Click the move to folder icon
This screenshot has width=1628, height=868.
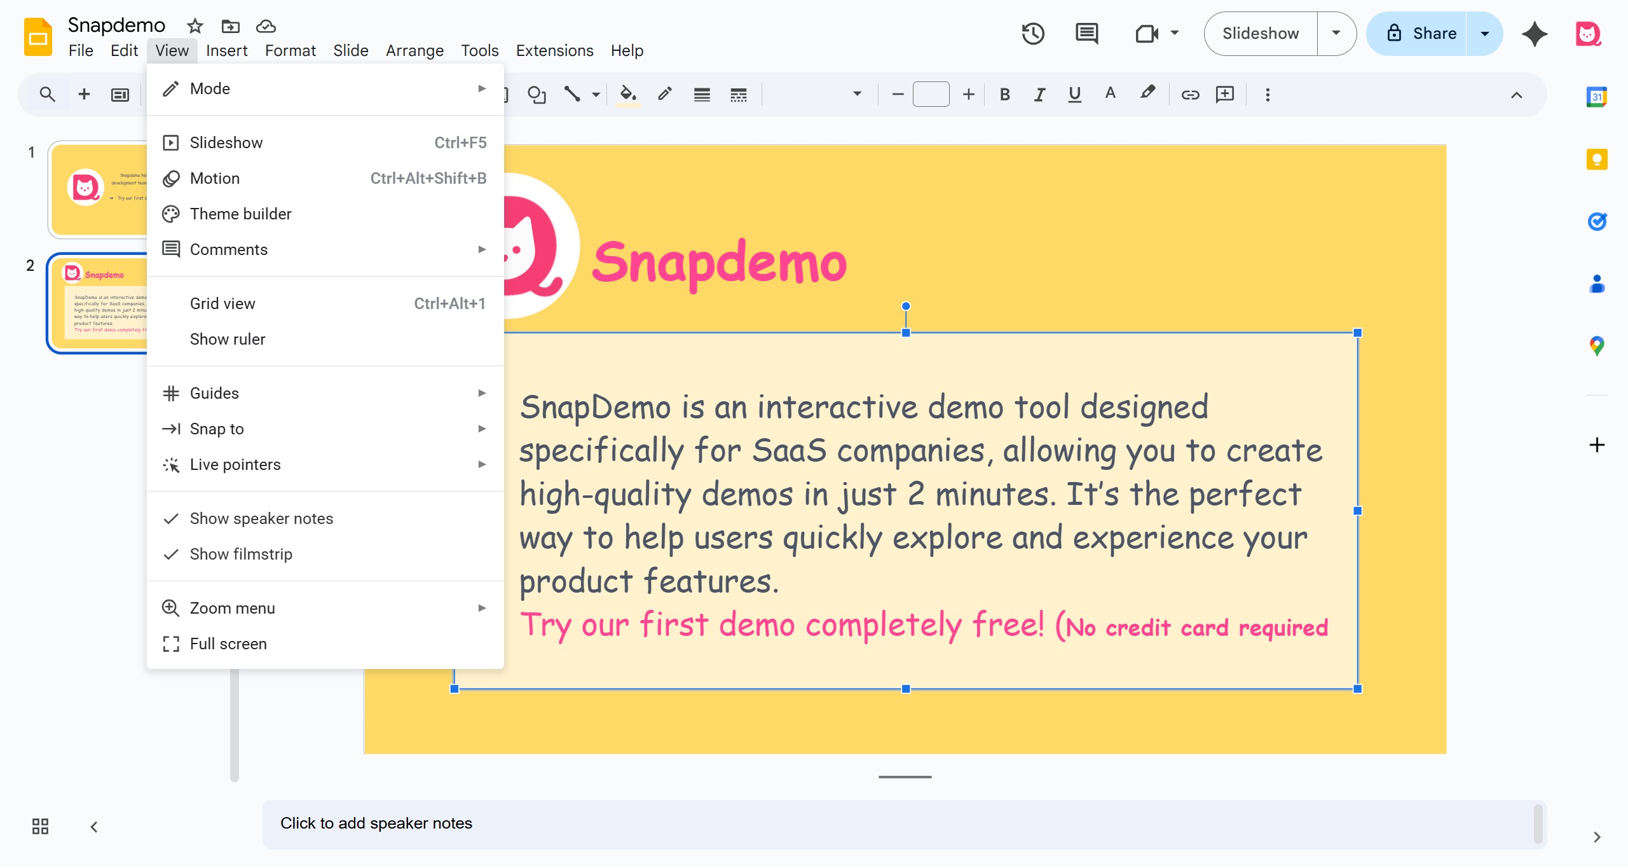230,26
